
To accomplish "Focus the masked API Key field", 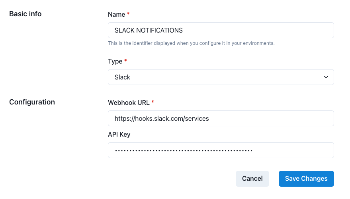I will click(221, 150).
